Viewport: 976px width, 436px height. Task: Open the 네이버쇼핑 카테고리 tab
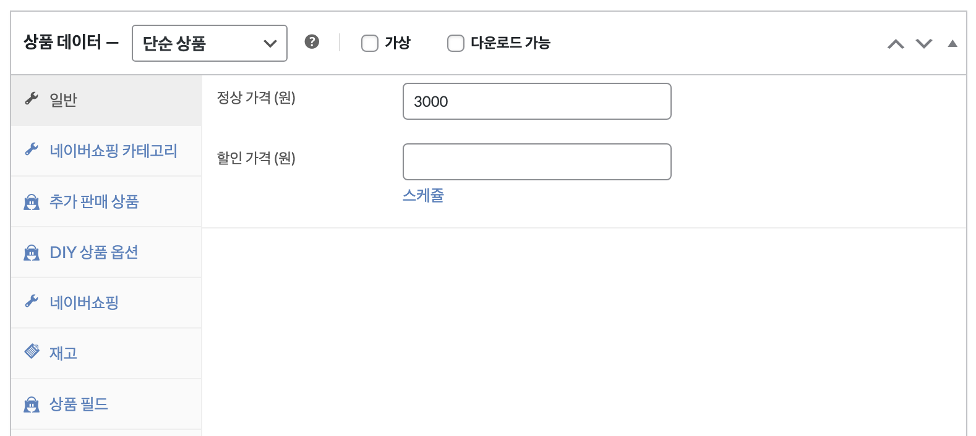(x=113, y=151)
